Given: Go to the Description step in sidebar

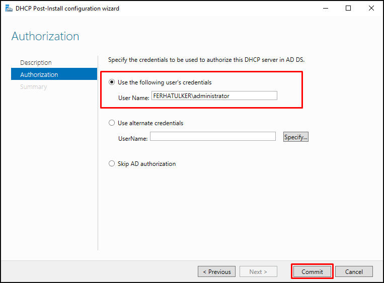Looking at the screenshot, I should pyautogui.click(x=36, y=63).
